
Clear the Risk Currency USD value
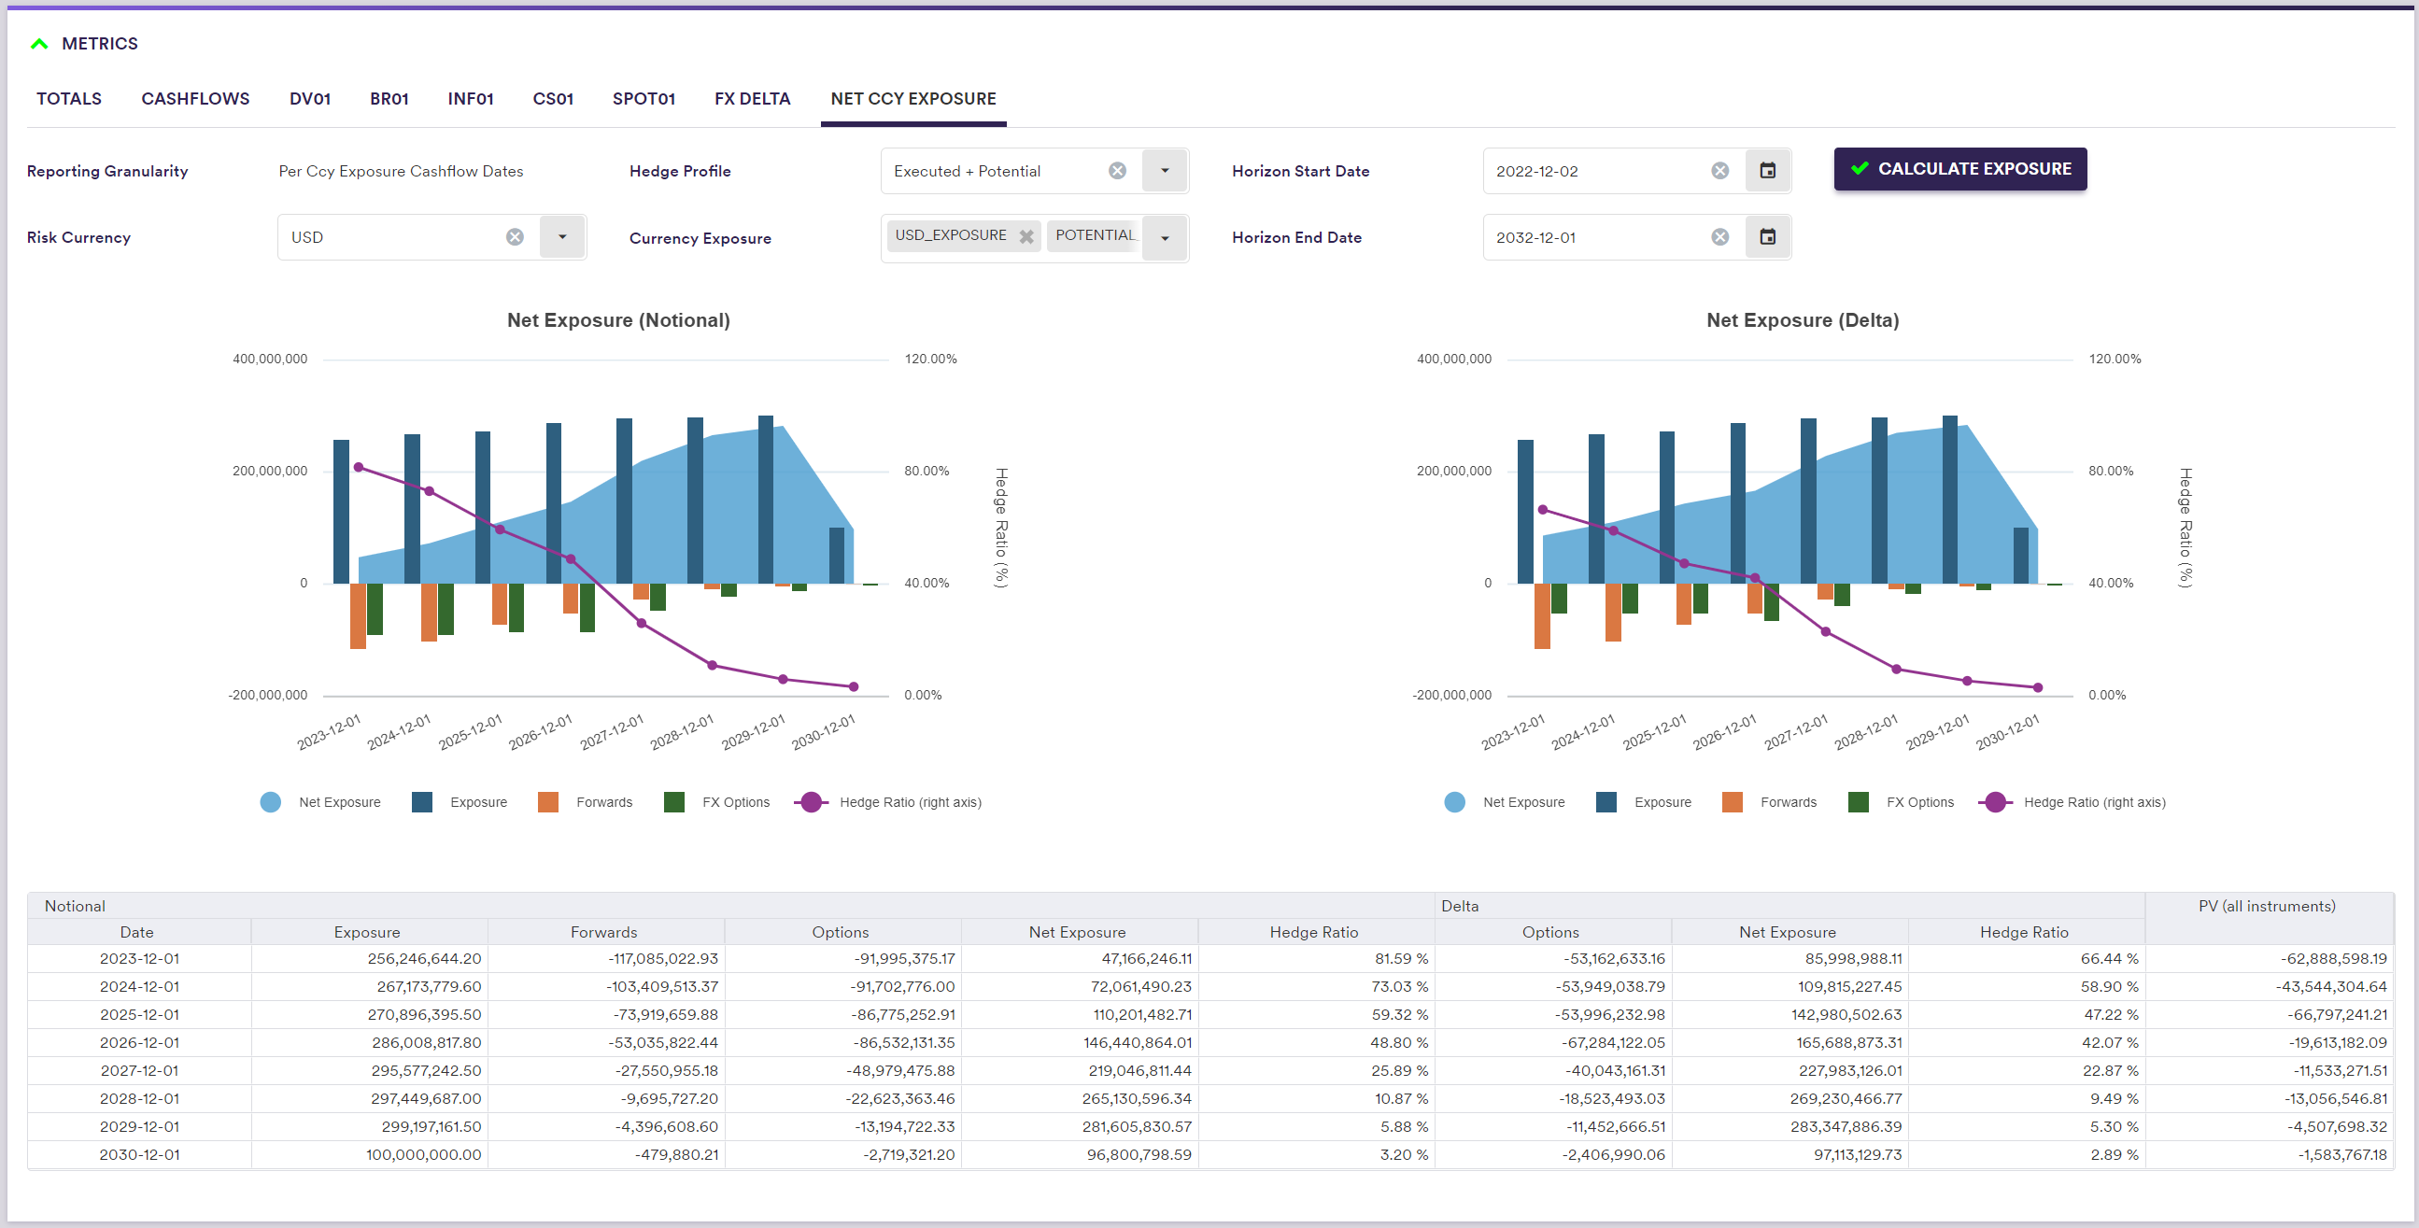[515, 237]
